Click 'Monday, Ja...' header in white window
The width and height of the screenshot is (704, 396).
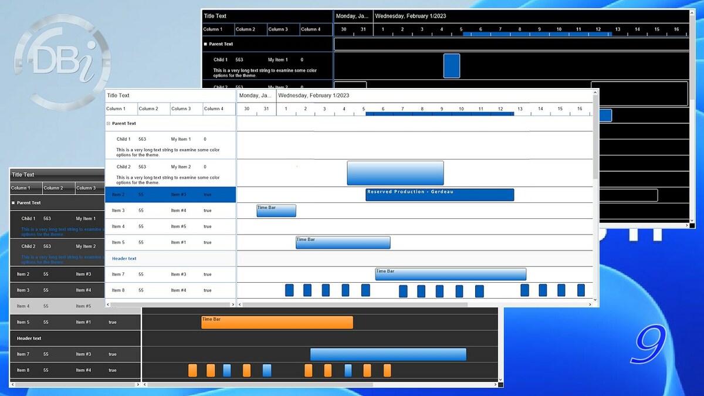click(x=256, y=95)
